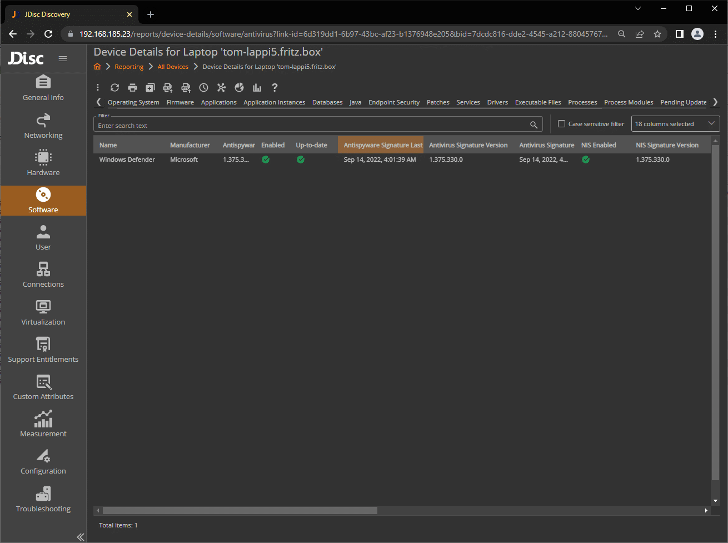Click the refresh report icon
Screen dimensions: 728x543
pos(114,88)
